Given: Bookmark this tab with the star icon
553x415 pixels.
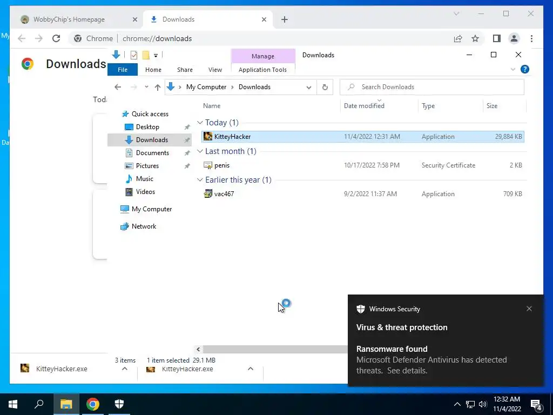Looking at the screenshot, I should click(x=475, y=38).
